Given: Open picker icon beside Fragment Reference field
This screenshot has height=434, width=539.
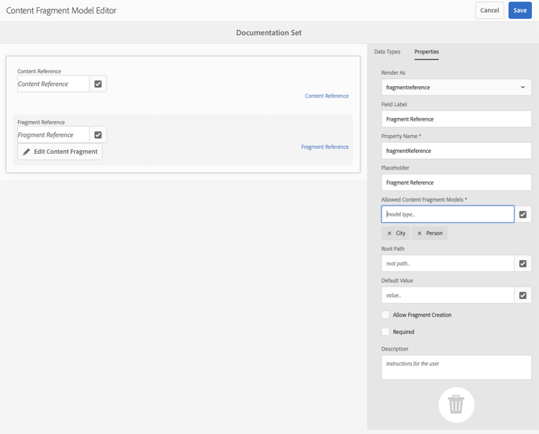Looking at the screenshot, I should [98, 134].
